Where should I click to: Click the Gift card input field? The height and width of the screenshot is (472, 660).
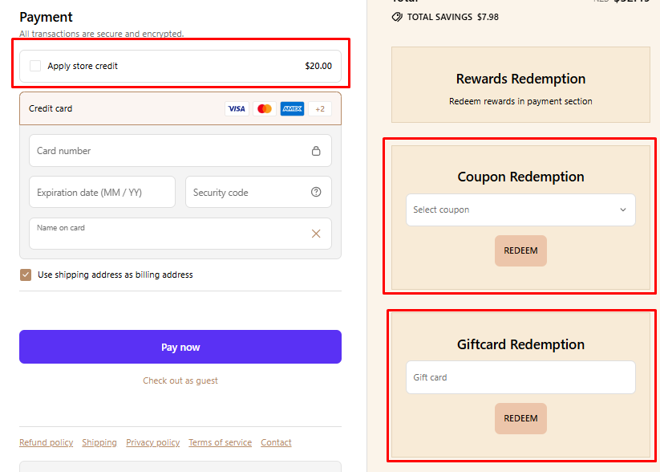(520, 377)
